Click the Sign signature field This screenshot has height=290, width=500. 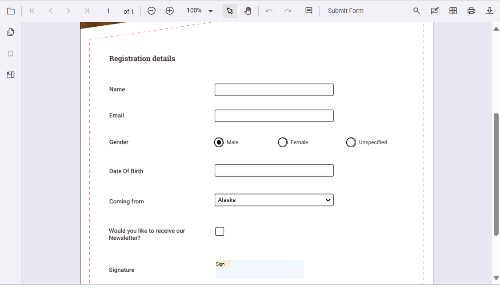click(260, 270)
